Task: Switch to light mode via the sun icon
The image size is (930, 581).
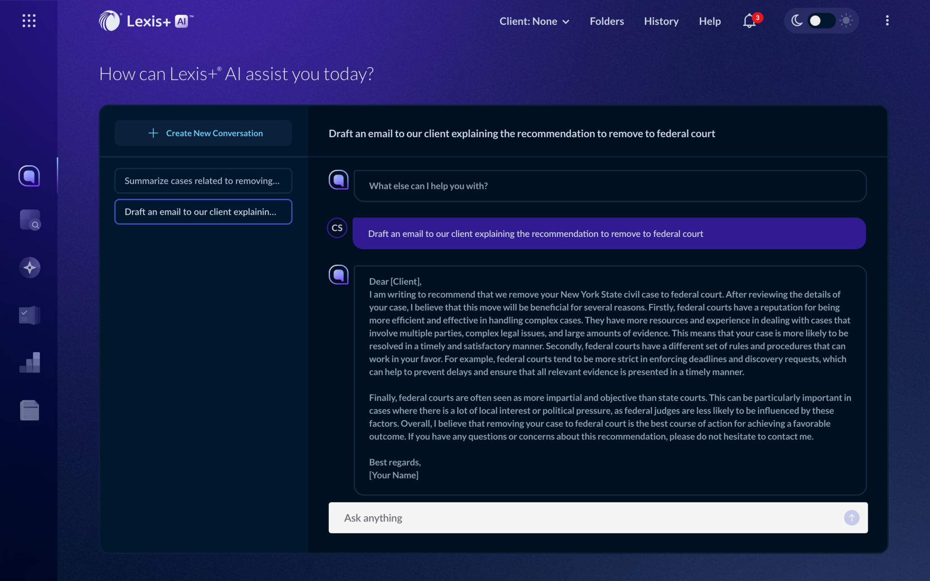Action: [846, 20]
